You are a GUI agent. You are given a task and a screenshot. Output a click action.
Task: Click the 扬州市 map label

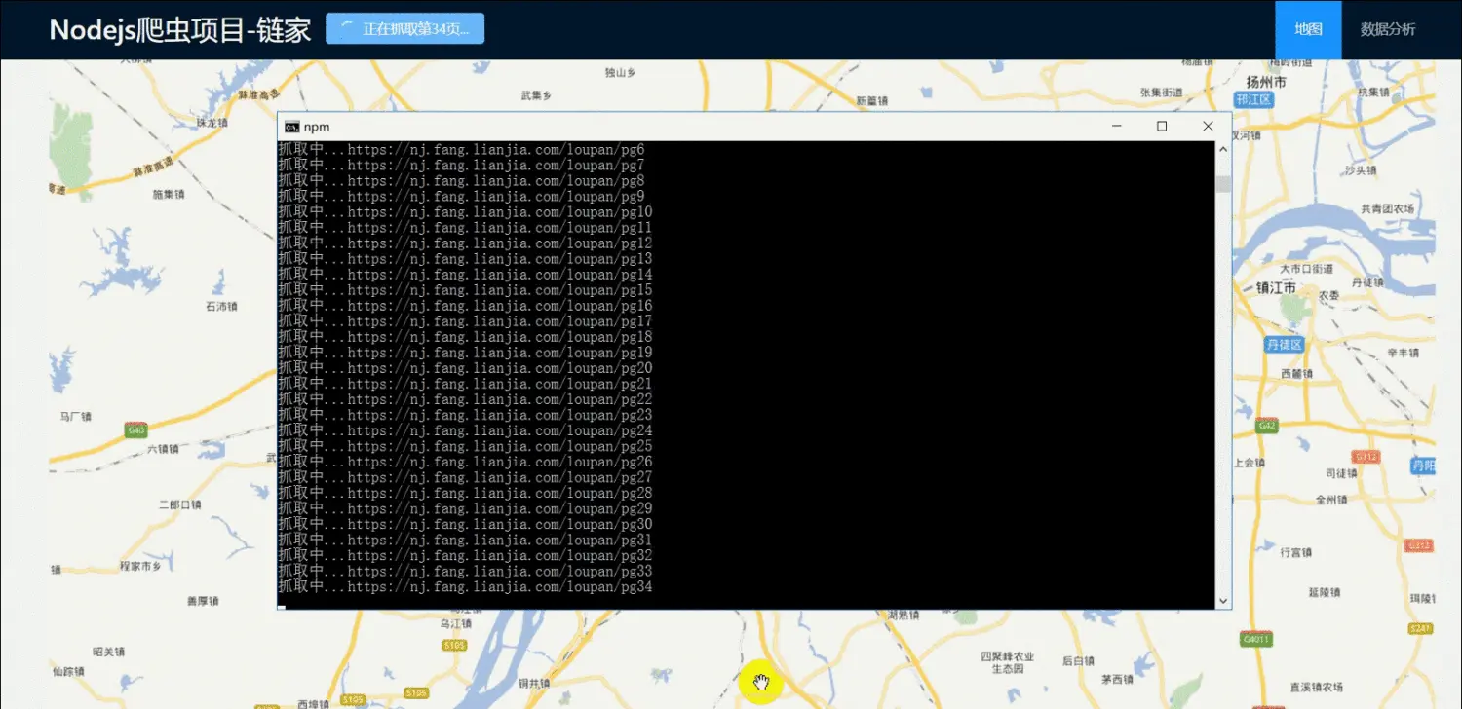(1266, 82)
